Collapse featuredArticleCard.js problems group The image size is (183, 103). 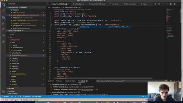click(48, 84)
